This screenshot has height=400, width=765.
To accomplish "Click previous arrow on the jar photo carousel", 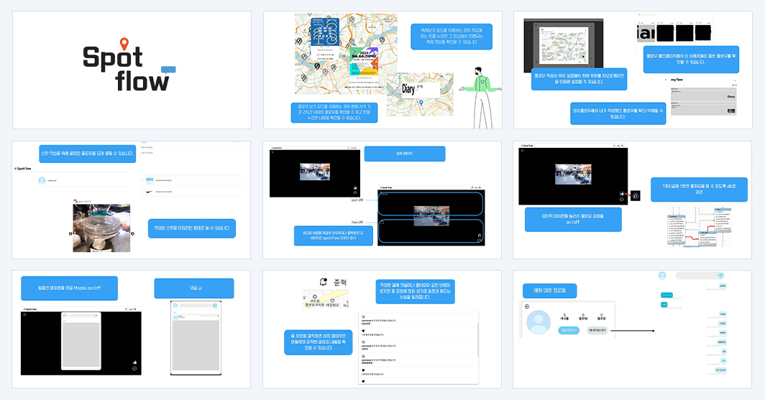I will tap(70, 233).
